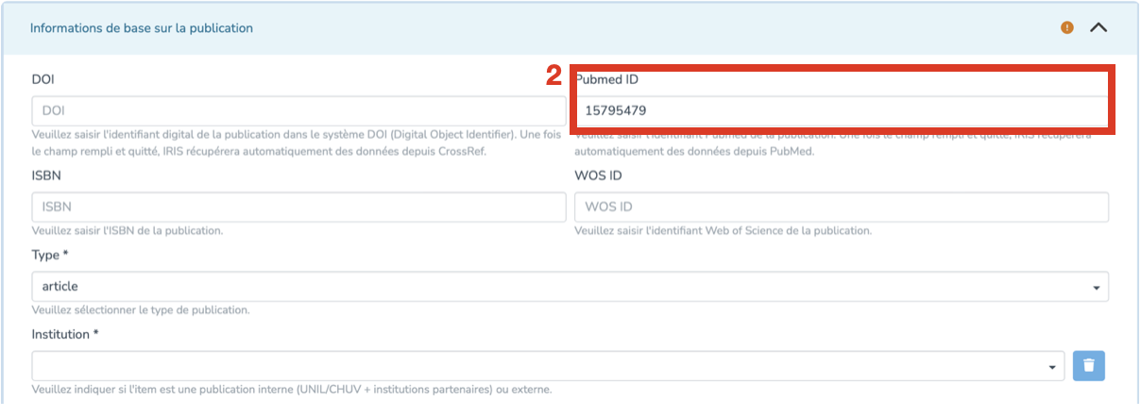Delete the institution using the trash button
The height and width of the screenshot is (417, 1141).
pyautogui.click(x=1088, y=366)
